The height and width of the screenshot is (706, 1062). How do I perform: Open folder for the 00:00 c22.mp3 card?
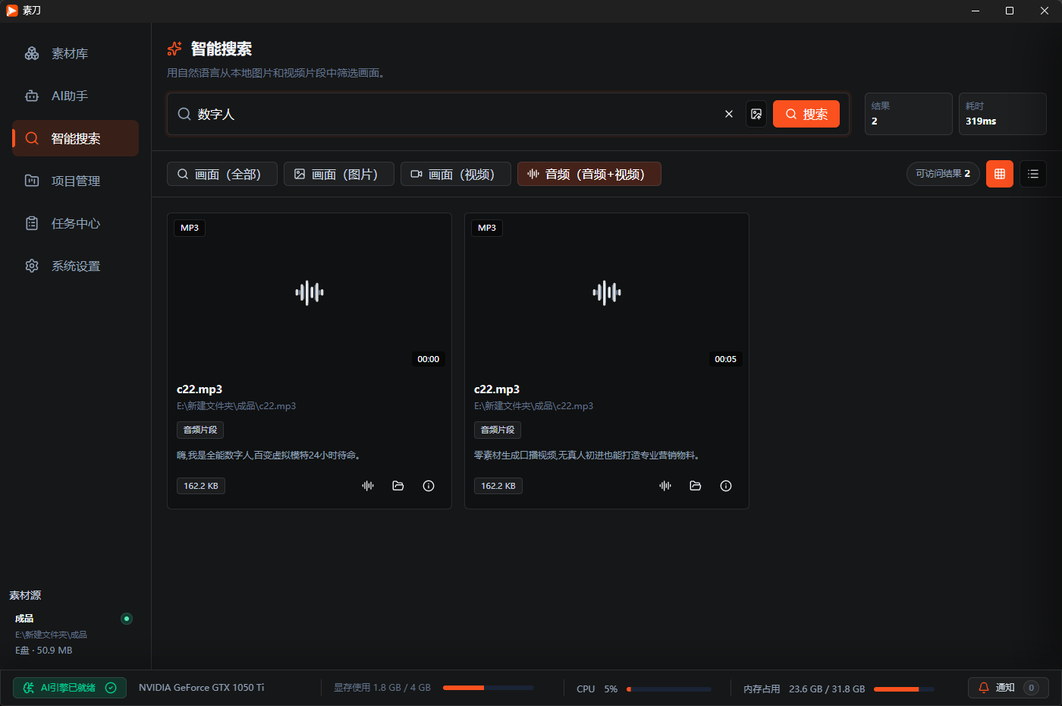click(x=398, y=486)
